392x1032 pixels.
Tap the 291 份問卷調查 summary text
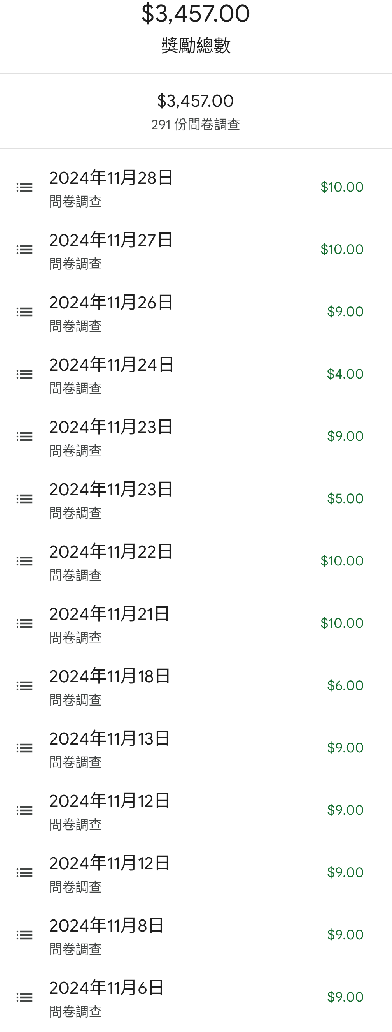[196, 125]
